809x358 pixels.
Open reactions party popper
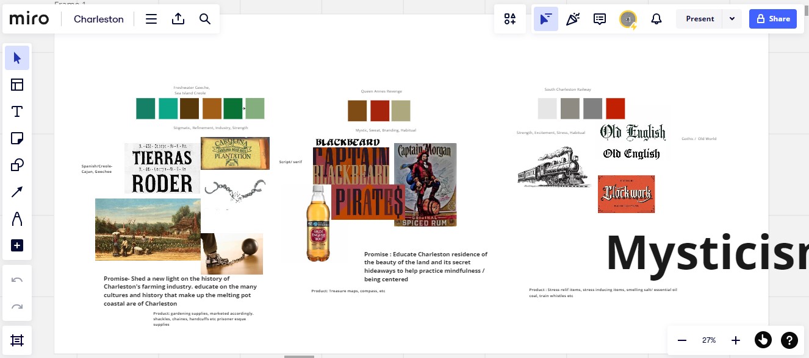pos(573,19)
